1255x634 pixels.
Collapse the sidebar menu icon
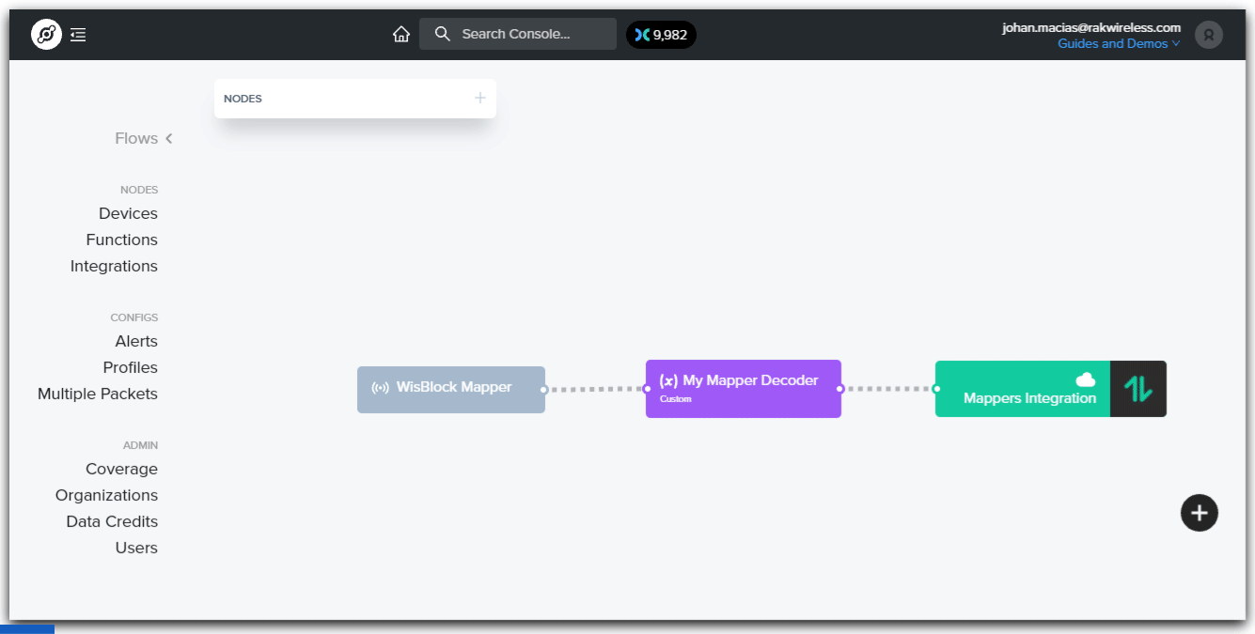pyautogui.click(x=78, y=35)
